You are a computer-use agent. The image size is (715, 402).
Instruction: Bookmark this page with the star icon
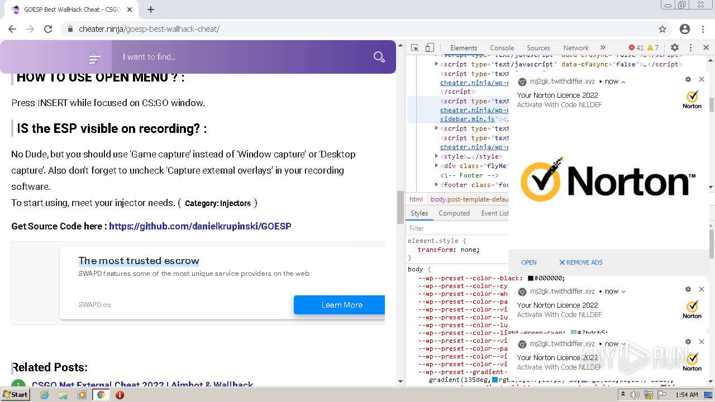click(x=662, y=29)
